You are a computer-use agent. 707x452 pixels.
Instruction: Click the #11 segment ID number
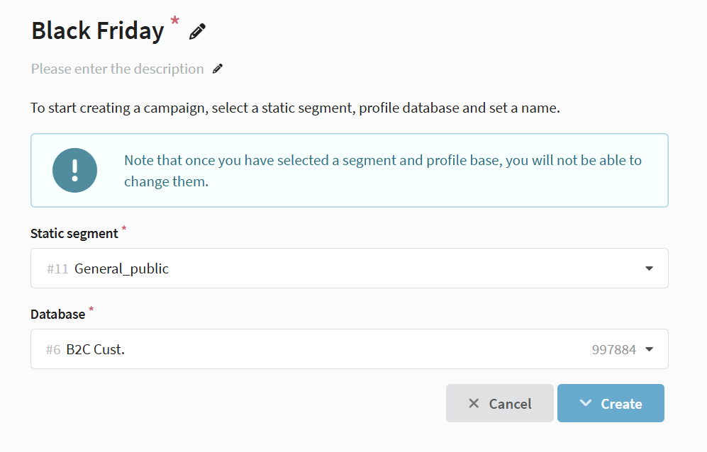(x=57, y=269)
